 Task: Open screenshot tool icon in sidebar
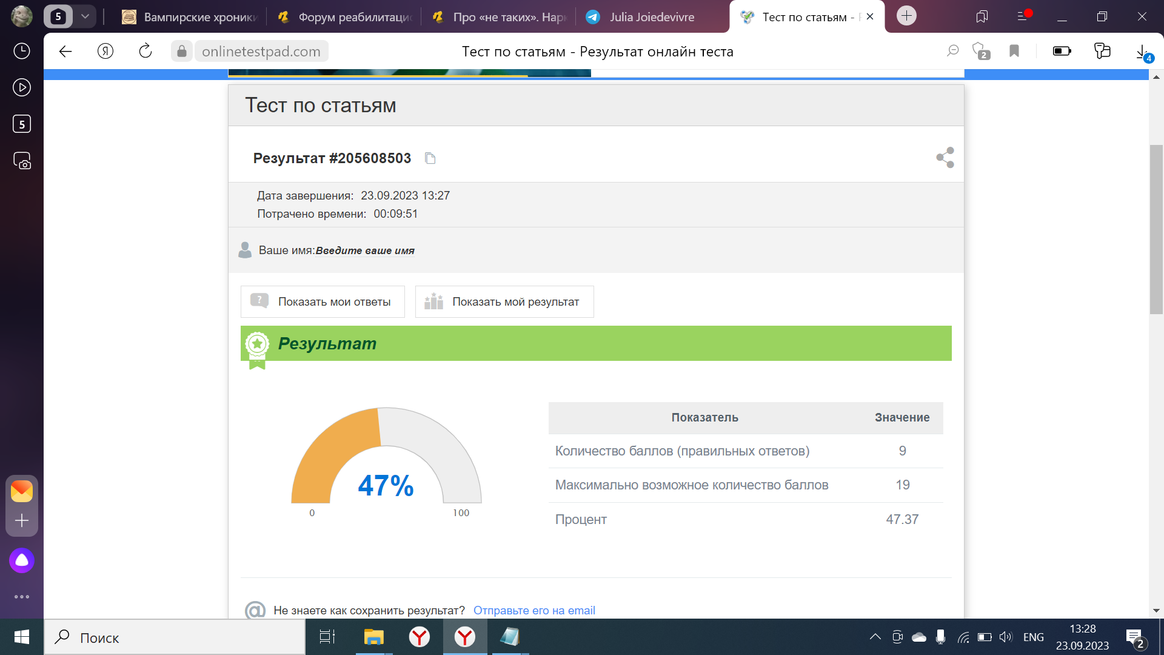(x=22, y=161)
